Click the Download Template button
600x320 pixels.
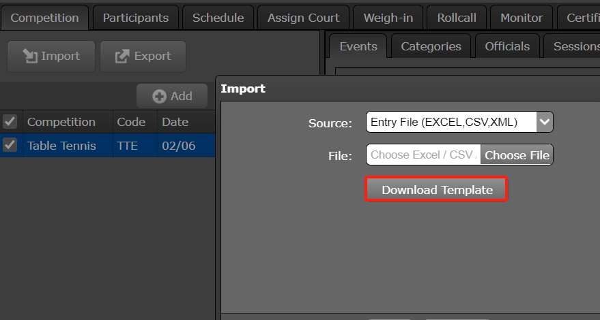[x=437, y=190]
